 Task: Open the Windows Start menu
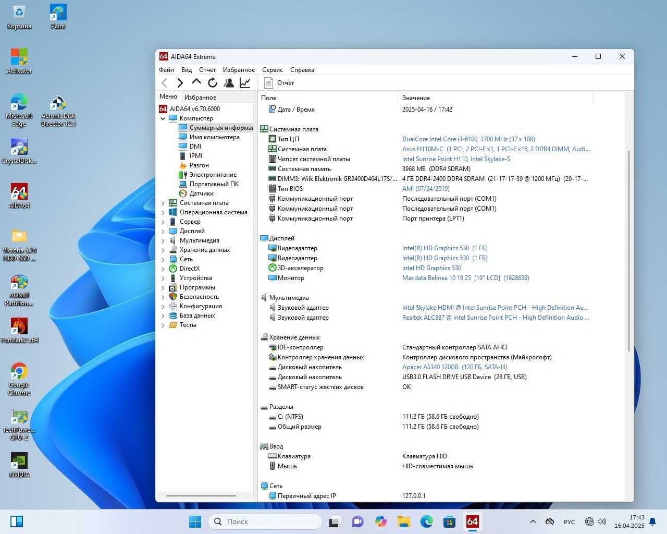pos(195,521)
